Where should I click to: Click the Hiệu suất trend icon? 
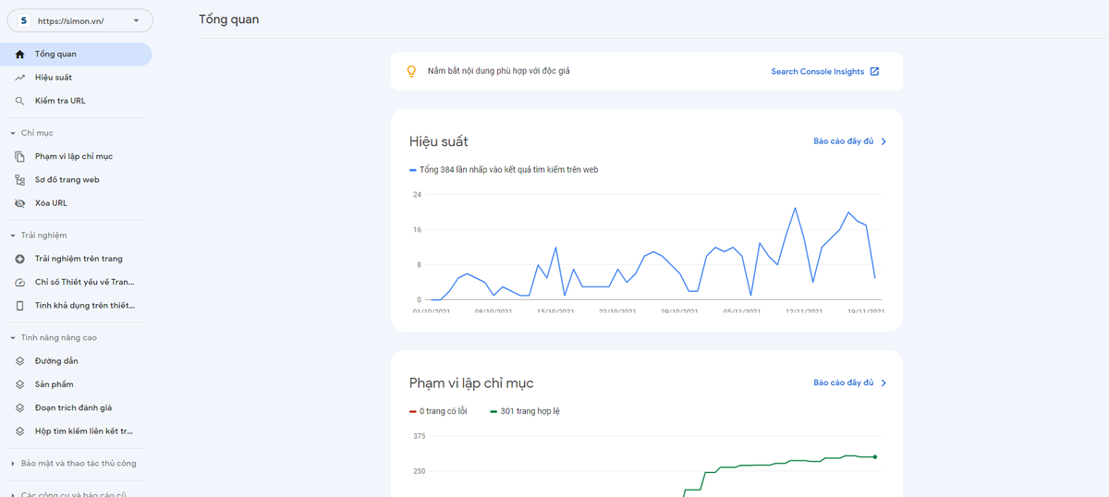(x=19, y=78)
